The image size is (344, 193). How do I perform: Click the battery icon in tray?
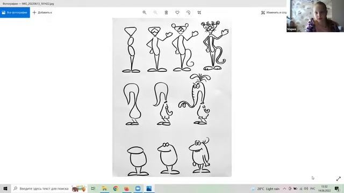(295, 189)
